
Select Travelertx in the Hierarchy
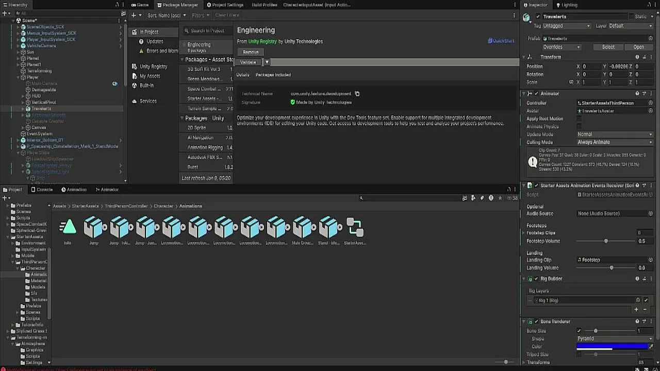(x=41, y=109)
